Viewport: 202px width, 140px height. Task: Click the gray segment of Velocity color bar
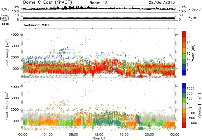[184, 105]
